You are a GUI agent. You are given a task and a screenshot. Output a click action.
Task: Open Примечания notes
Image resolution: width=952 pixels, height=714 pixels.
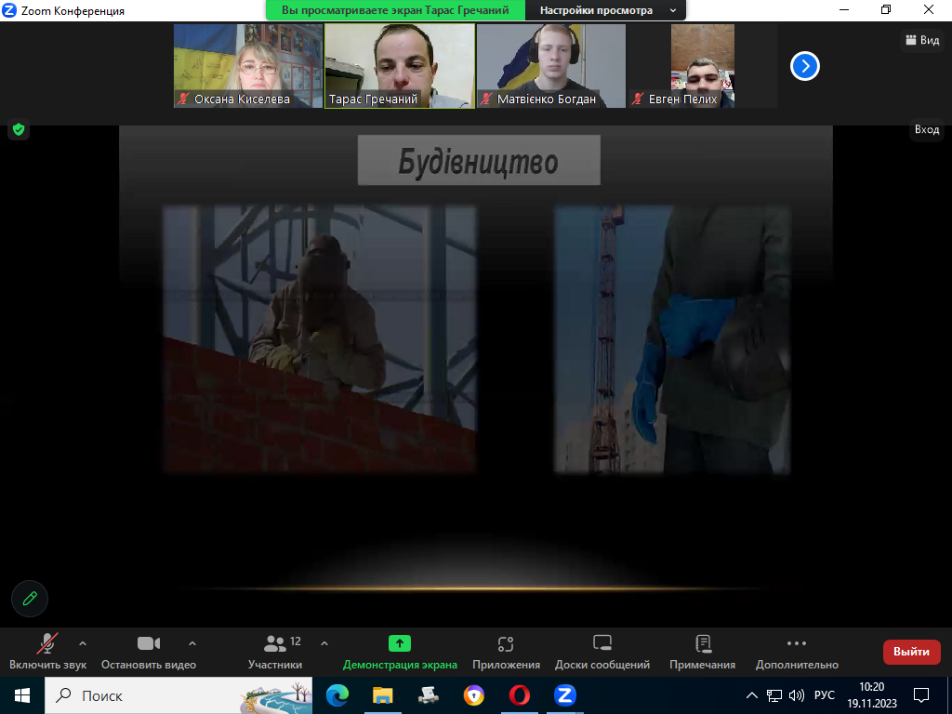tap(703, 652)
